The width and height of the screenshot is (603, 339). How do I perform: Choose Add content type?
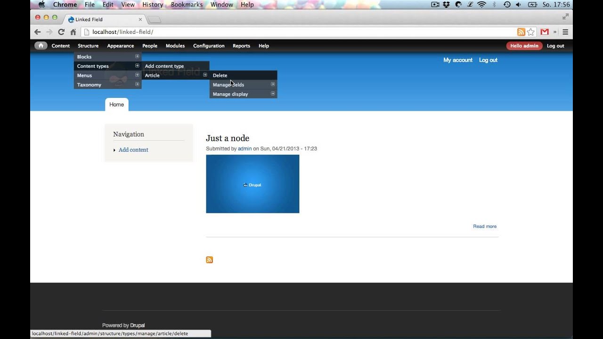tap(175, 66)
